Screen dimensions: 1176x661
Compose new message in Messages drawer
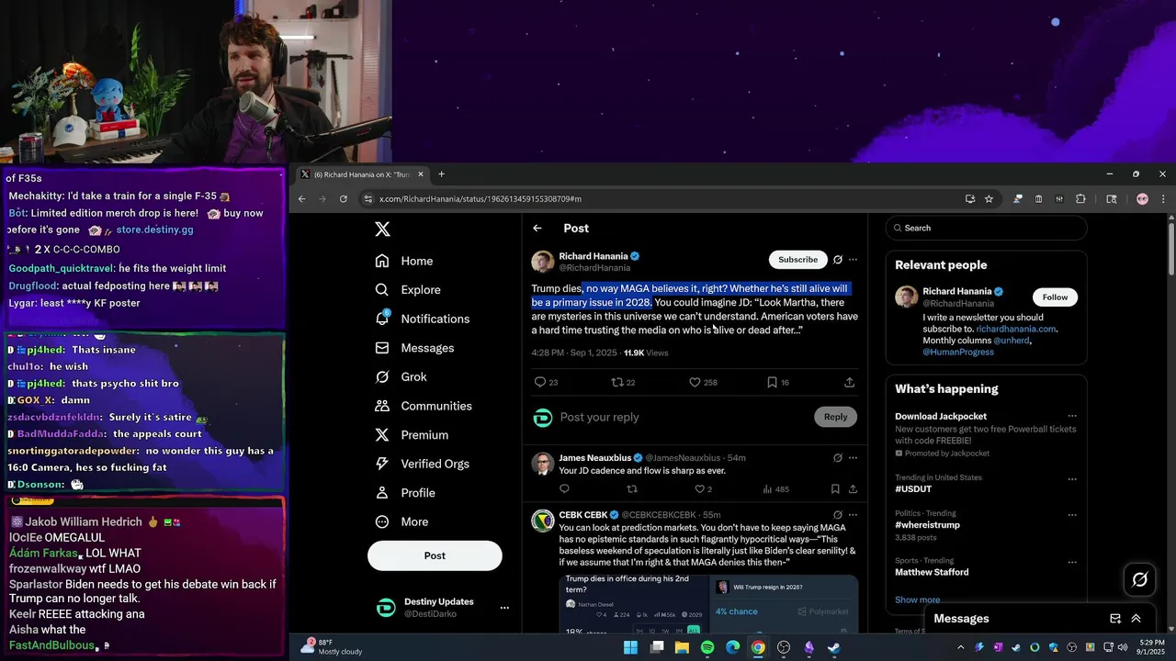click(1115, 619)
